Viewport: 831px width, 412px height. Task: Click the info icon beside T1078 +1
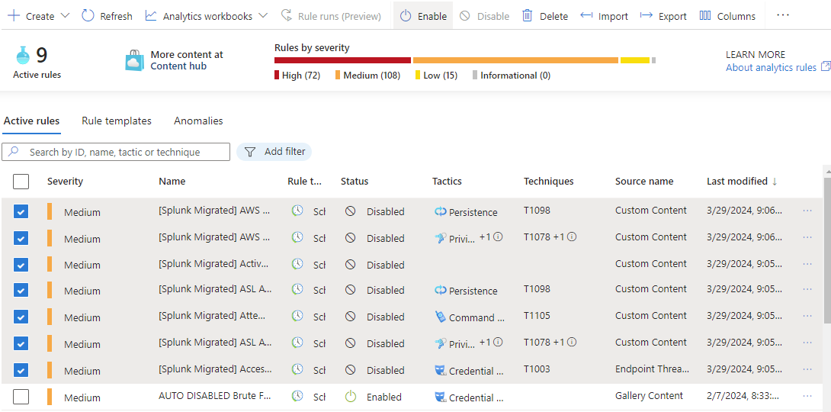pyautogui.click(x=572, y=237)
